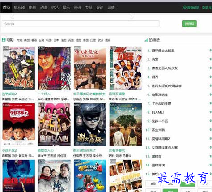Open the 逃学威龙2 movie poster
This screenshot has height=192, width=212.
click(19, 68)
